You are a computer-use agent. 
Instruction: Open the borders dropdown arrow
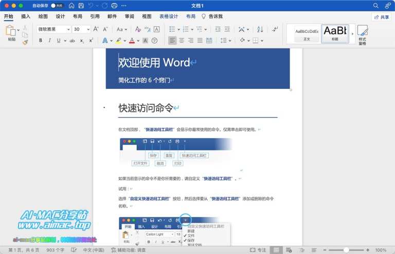point(262,41)
